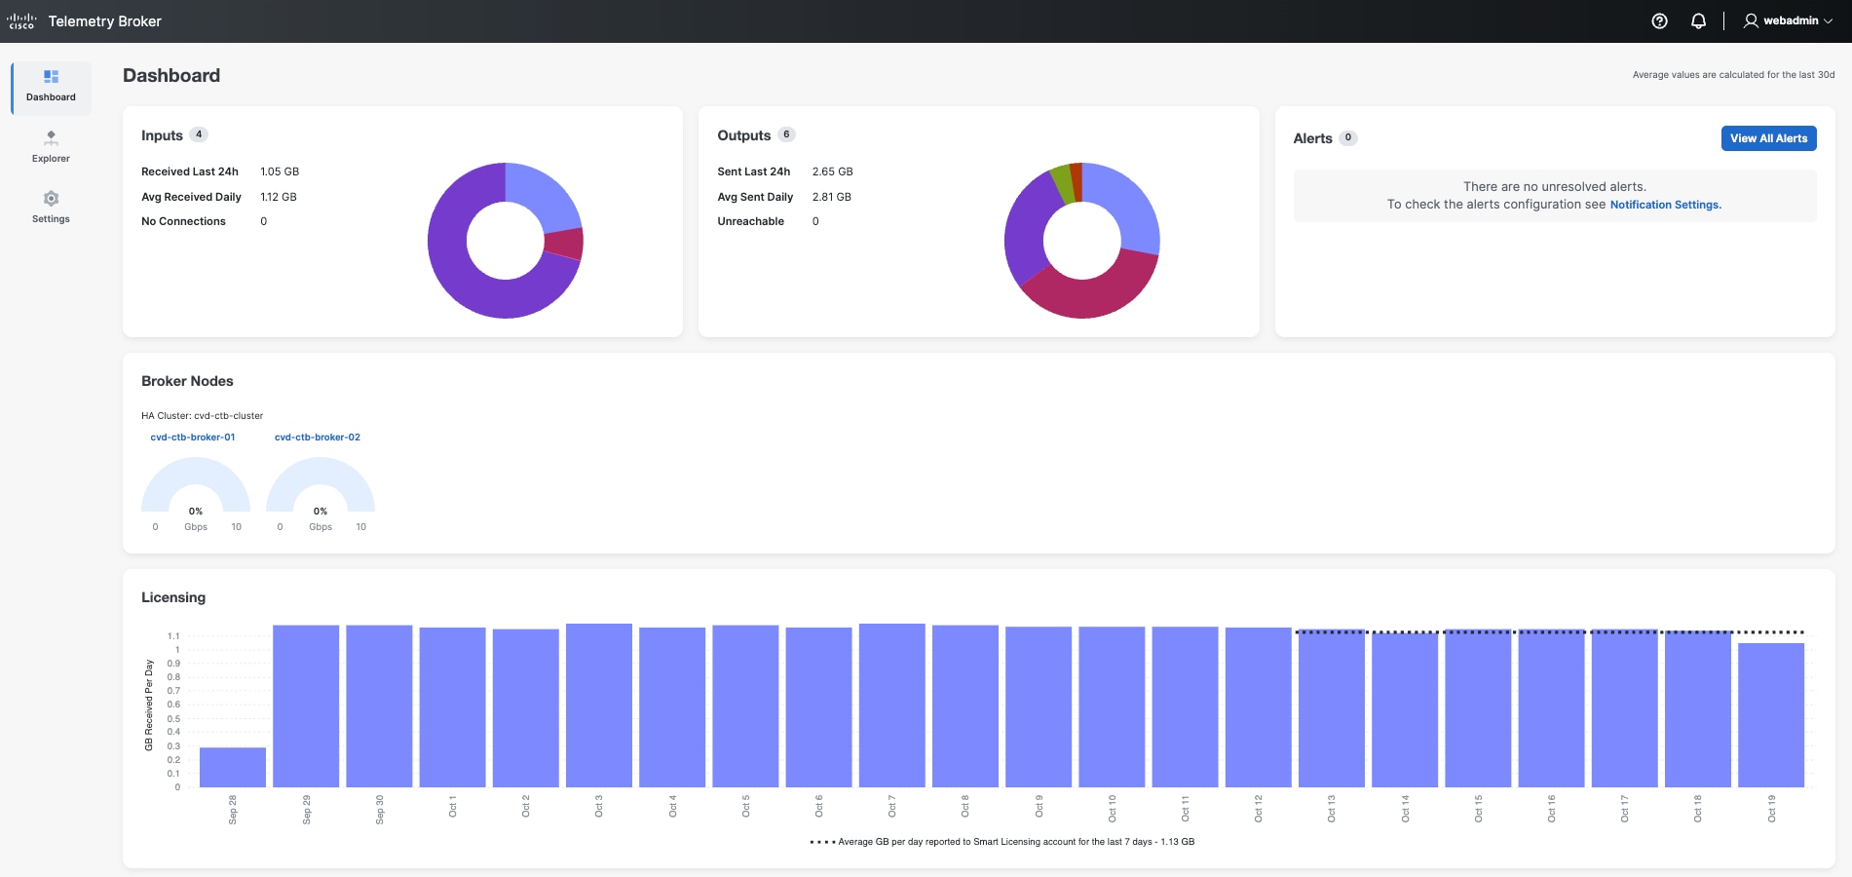Click the Avg Sent Daily value 2.81 GB
The width and height of the screenshot is (1852, 877).
pyautogui.click(x=832, y=197)
